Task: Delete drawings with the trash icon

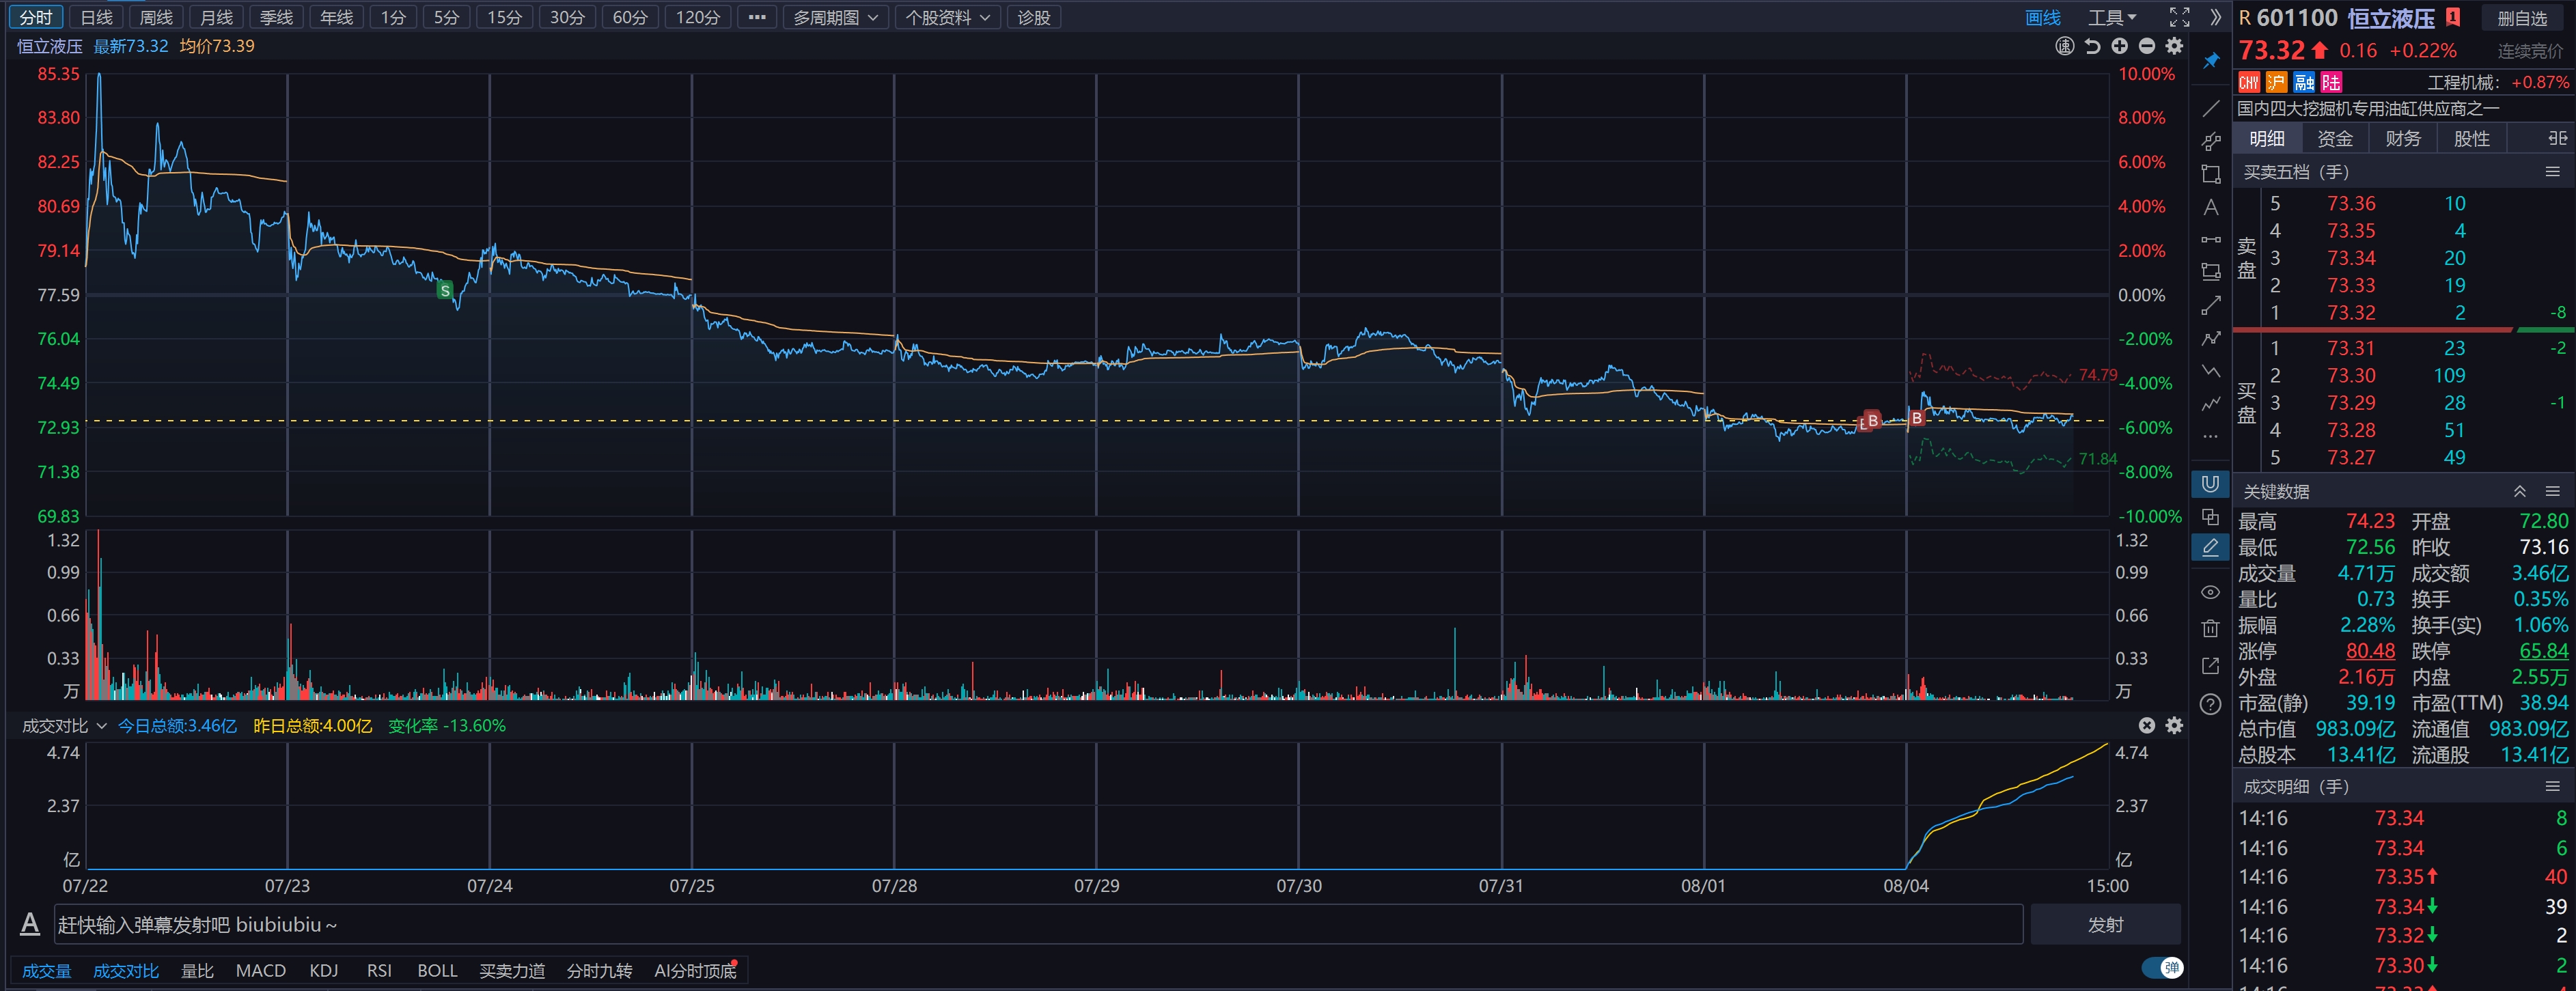Action: (x=2211, y=629)
